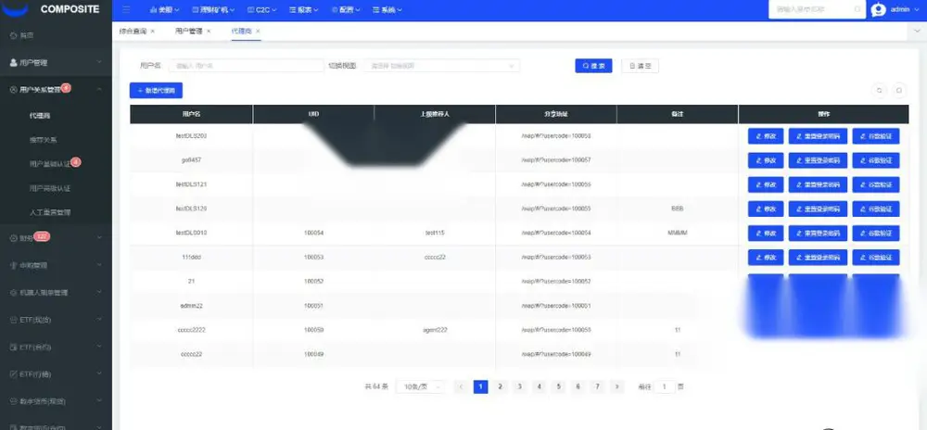
Task: Click the 用户名 column header
Action: [191, 114]
